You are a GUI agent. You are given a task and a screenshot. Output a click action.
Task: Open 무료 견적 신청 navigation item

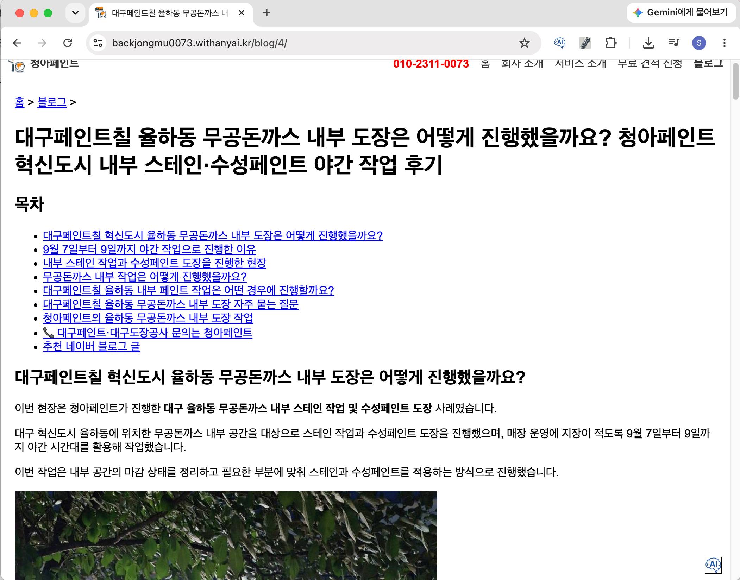650,64
